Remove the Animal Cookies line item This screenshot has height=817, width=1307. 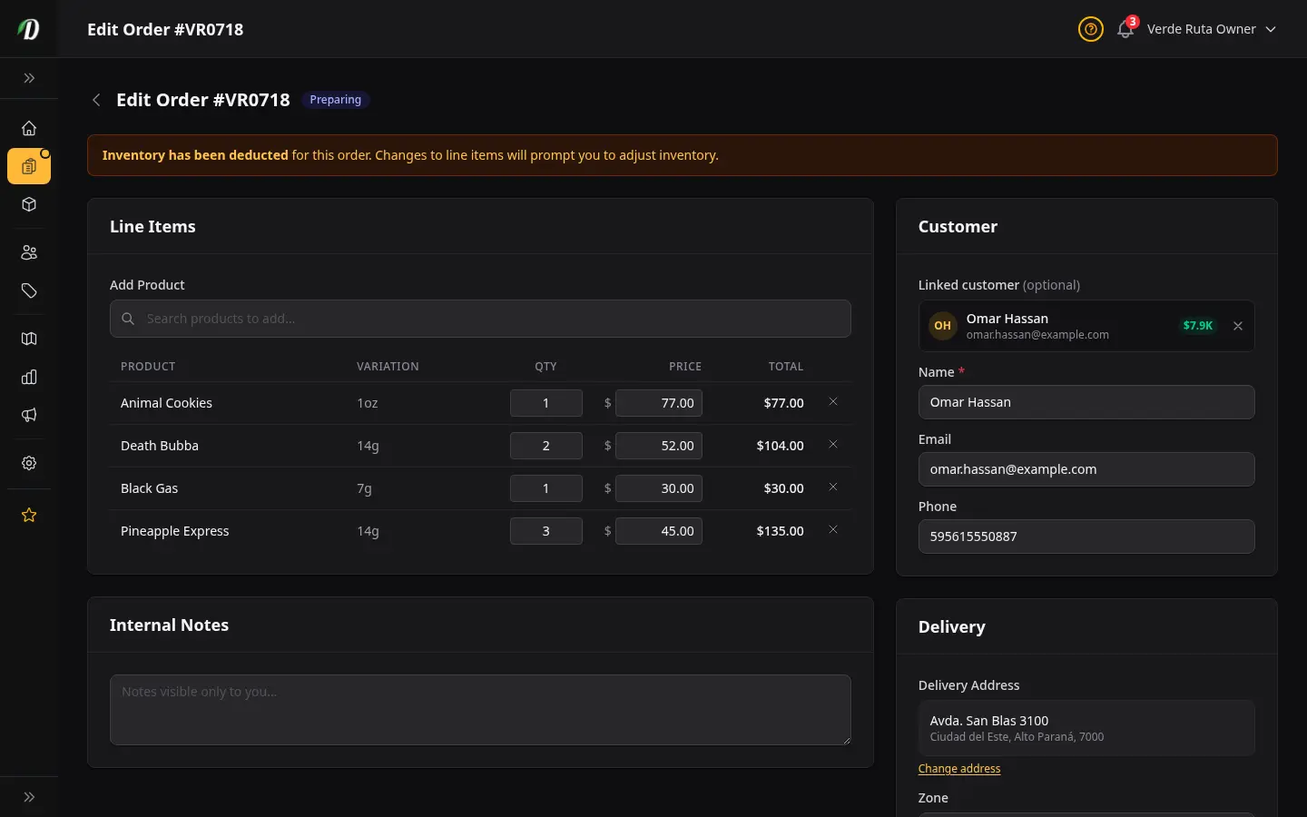(x=833, y=401)
